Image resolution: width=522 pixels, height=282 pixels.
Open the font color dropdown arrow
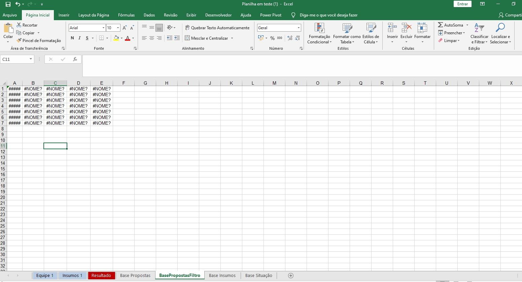[133, 38]
